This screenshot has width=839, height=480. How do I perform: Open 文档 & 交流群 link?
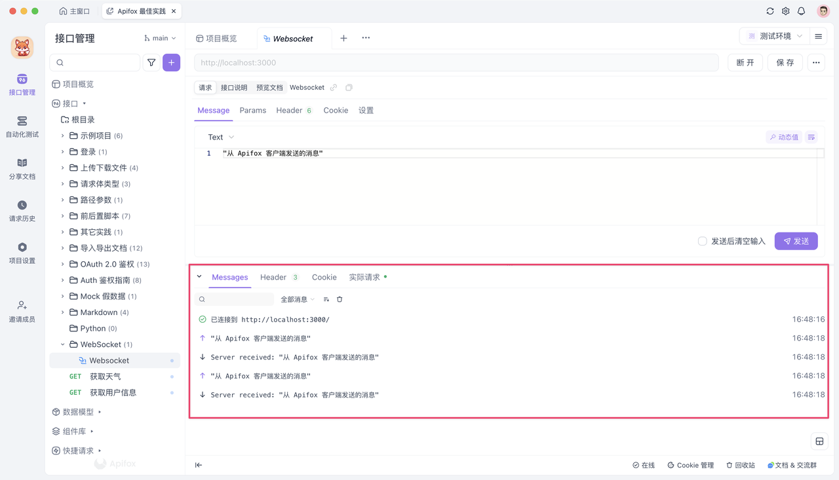(792, 465)
